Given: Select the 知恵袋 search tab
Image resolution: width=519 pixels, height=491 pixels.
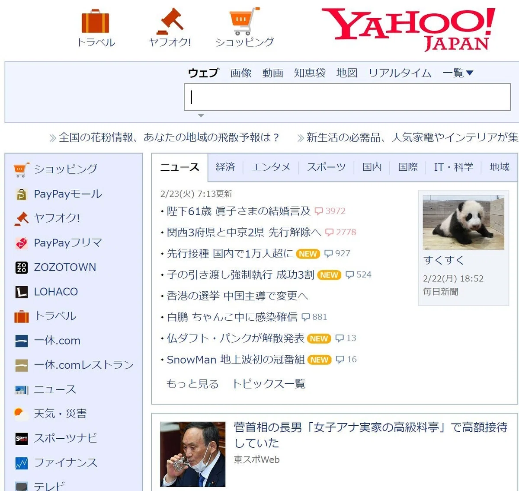Looking at the screenshot, I should [x=310, y=73].
